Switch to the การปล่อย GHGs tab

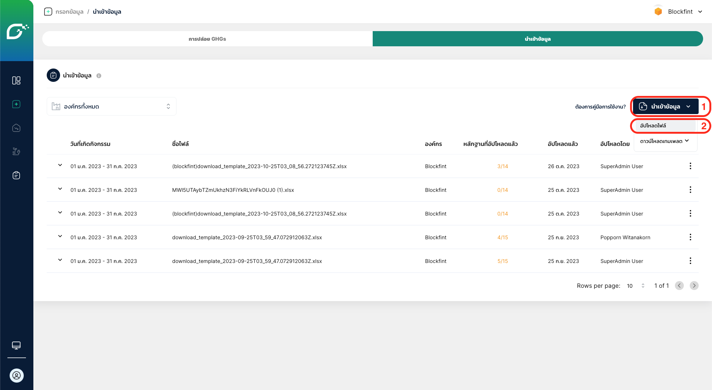click(x=207, y=39)
